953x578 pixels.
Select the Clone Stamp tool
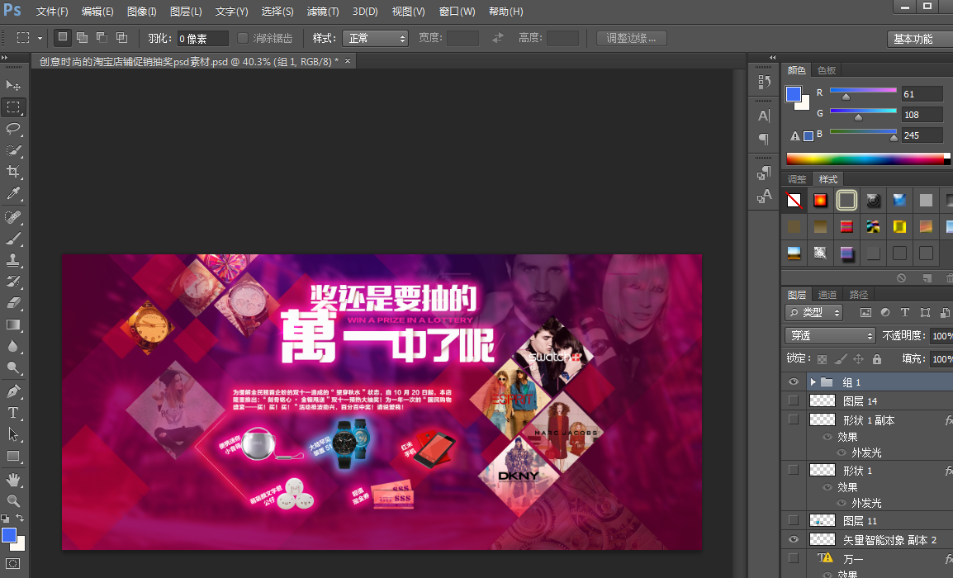tap(12, 260)
